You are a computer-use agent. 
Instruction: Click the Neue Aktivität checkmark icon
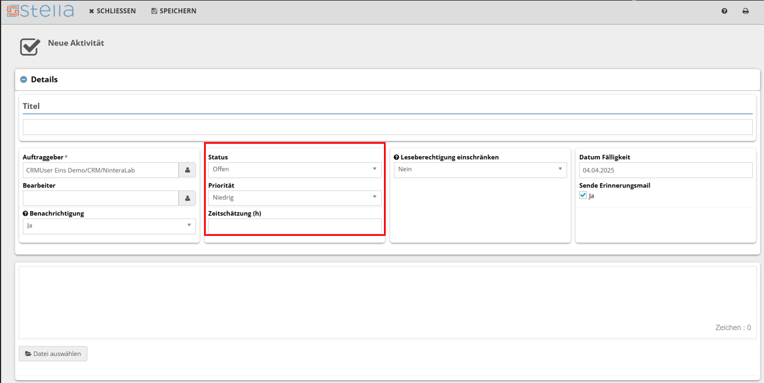click(x=30, y=47)
